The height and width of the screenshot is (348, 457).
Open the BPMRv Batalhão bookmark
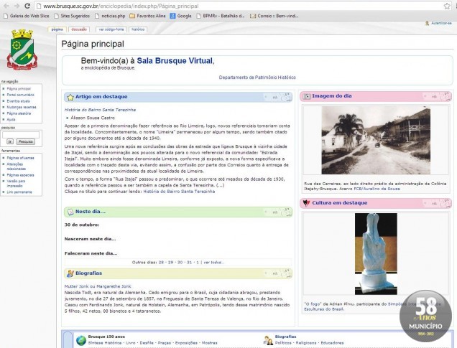pyautogui.click(x=221, y=16)
